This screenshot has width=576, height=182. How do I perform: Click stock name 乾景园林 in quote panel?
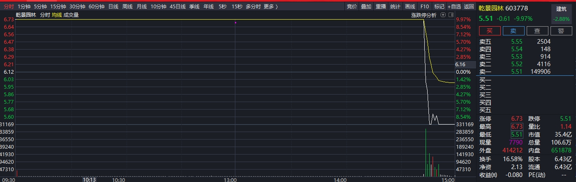491,8
